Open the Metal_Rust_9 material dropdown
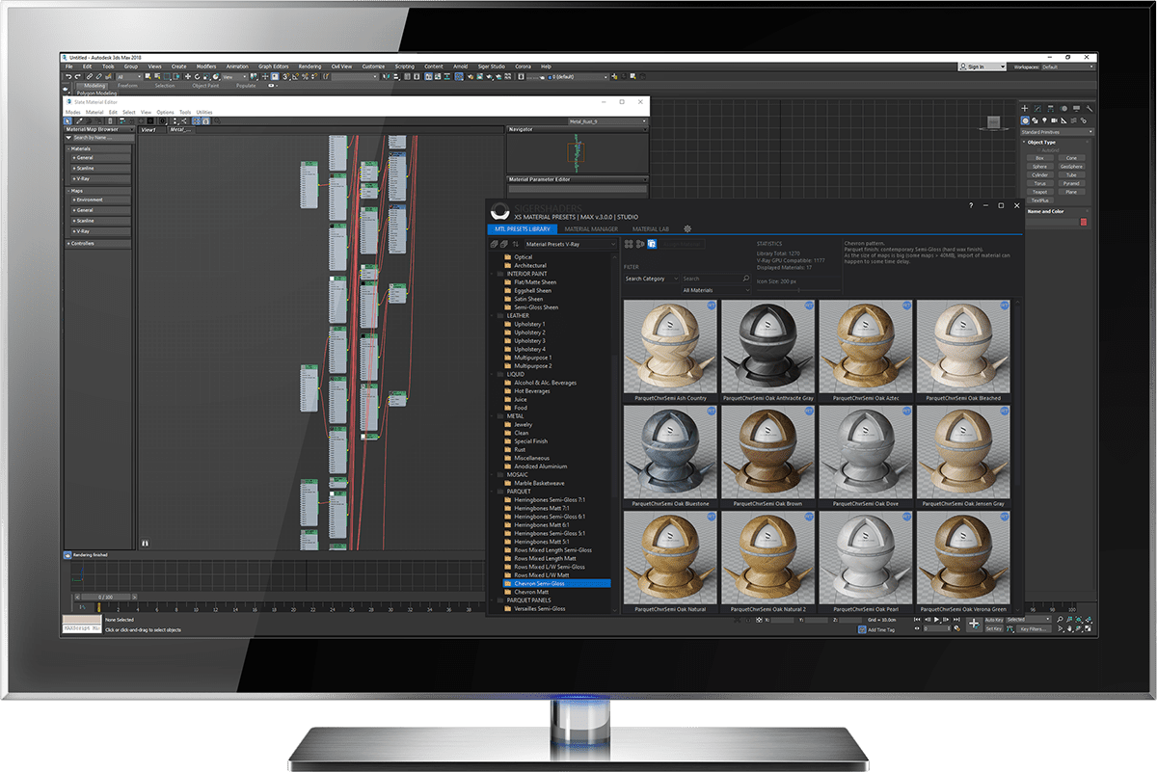 coord(606,121)
